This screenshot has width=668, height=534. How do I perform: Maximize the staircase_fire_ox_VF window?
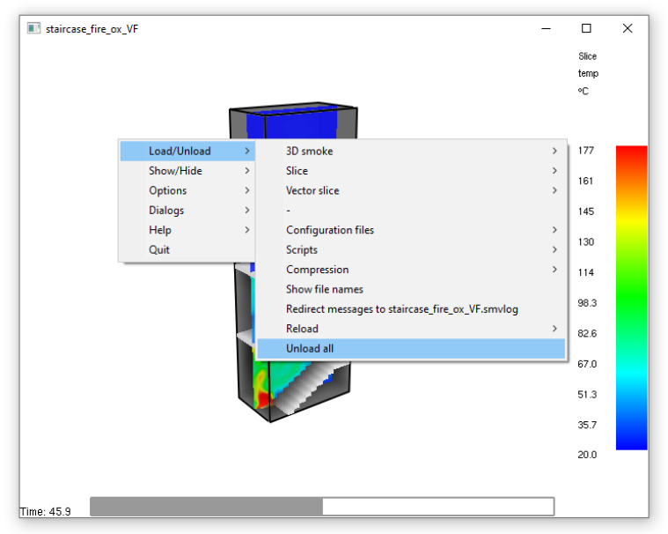tap(587, 28)
